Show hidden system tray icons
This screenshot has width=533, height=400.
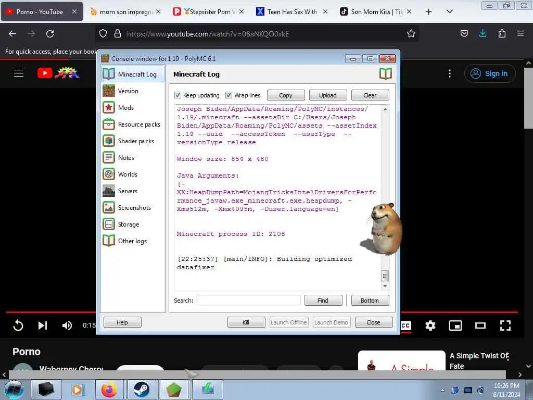pyautogui.click(x=442, y=391)
